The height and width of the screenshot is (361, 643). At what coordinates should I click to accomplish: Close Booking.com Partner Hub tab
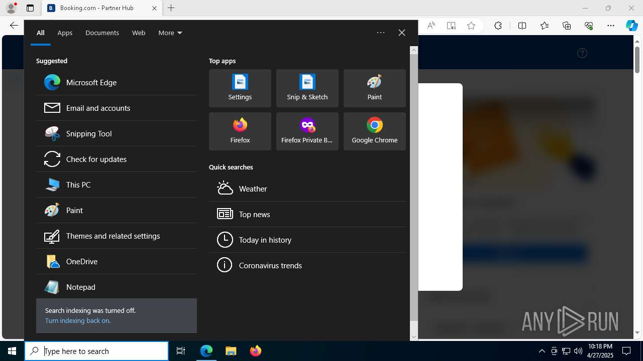click(154, 8)
